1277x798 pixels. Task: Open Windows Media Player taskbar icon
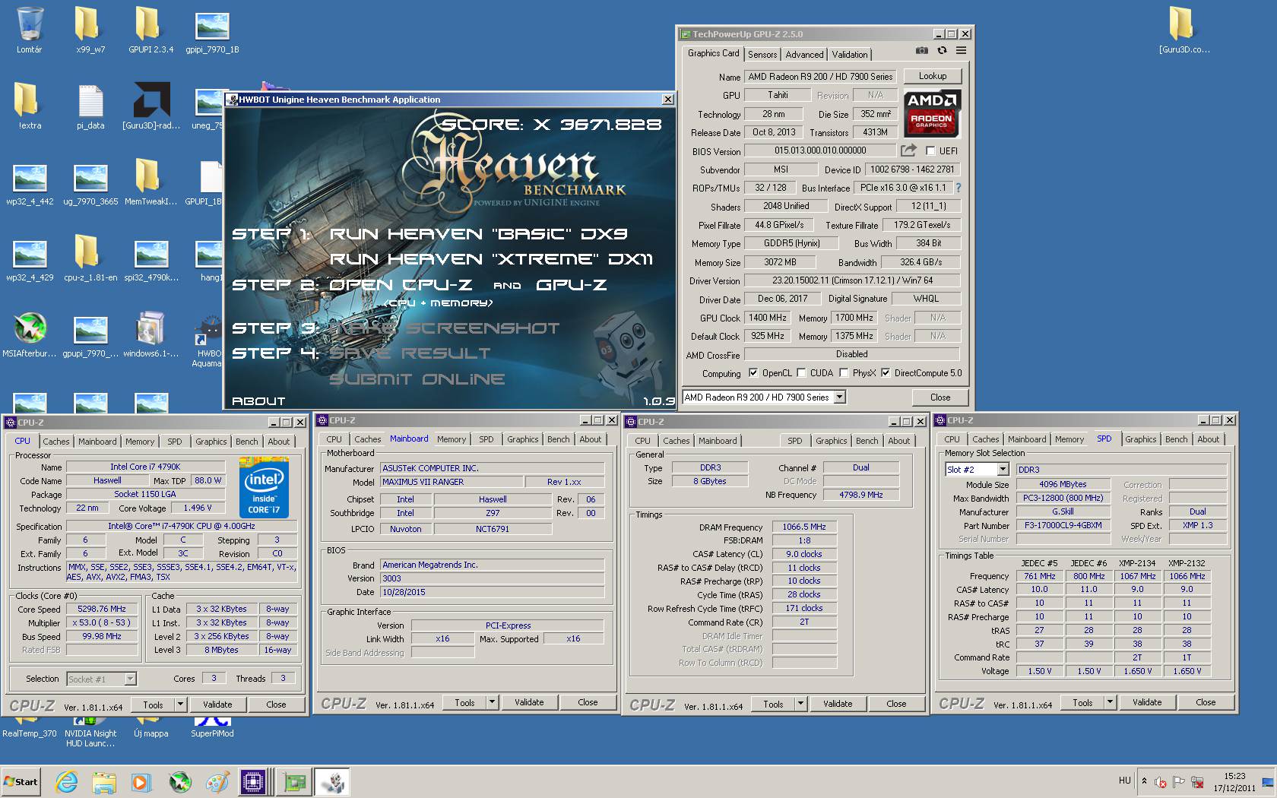click(x=141, y=781)
